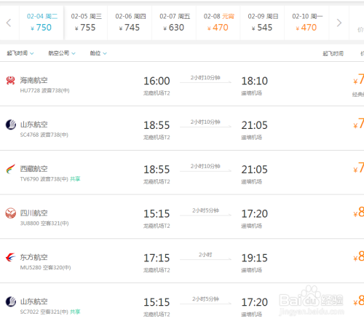Click the 共享 tag on SC7022
364x324 pixels.
(x=75, y=312)
